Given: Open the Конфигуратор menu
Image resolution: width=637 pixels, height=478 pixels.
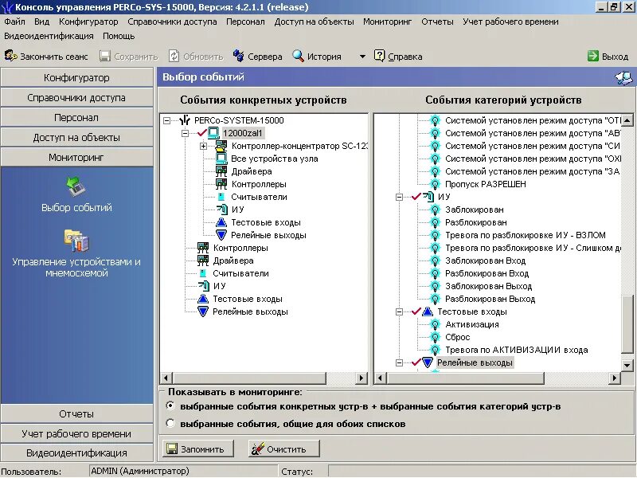Looking at the screenshot, I should [88, 22].
